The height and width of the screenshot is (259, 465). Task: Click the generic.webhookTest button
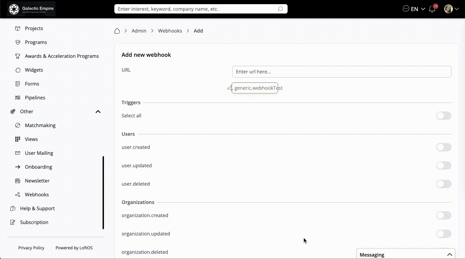255,88
